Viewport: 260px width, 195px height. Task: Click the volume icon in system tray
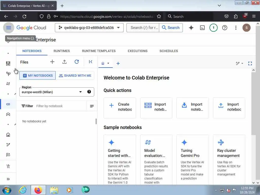tap(228, 190)
